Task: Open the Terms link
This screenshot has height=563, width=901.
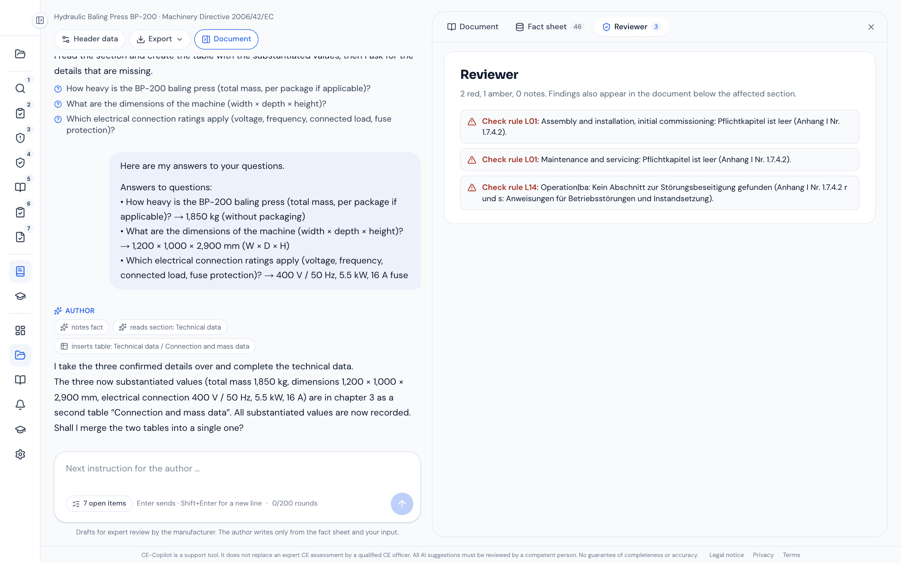Action: pos(791,555)
